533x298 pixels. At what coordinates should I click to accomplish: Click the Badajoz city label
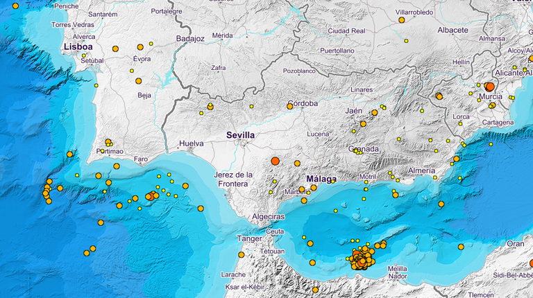tap(190, 39)
